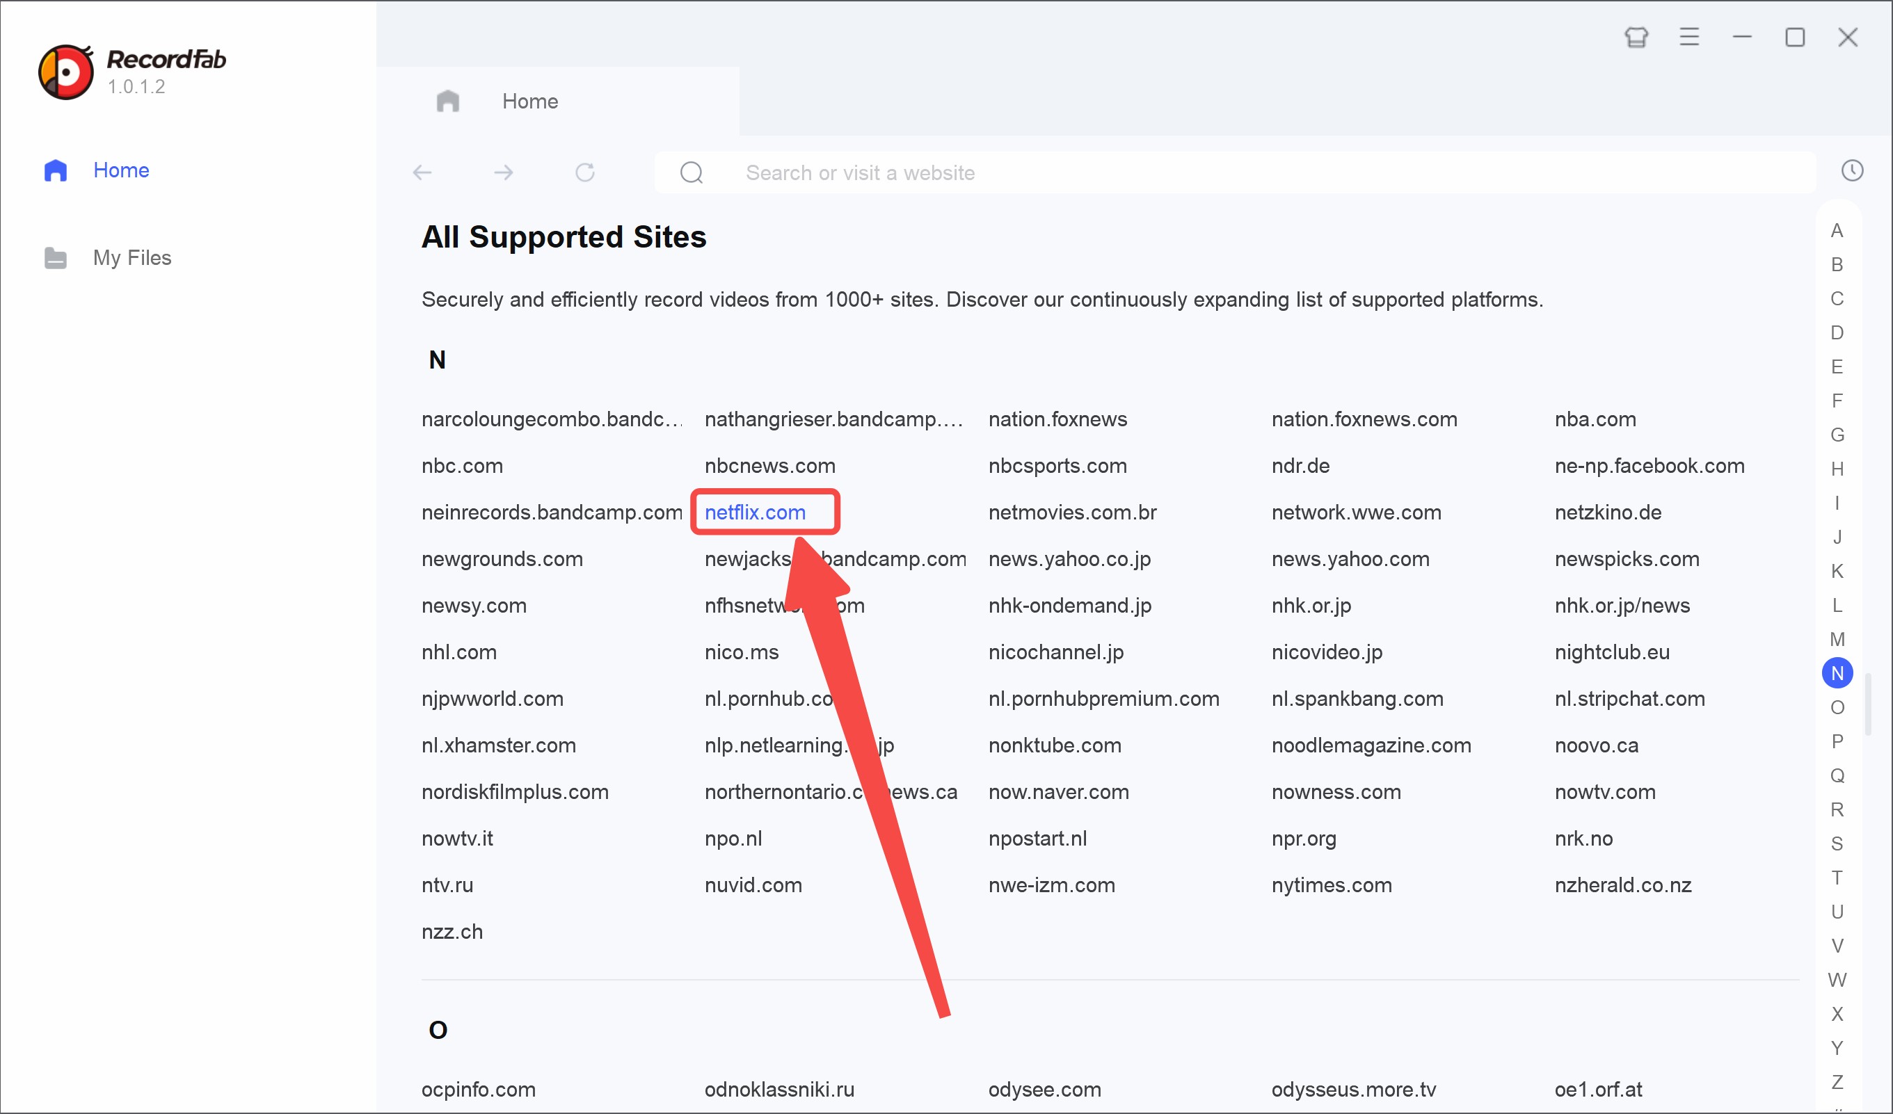Select Home in the left sidebar
The image size is (1893, 1114).
(121, 170)
